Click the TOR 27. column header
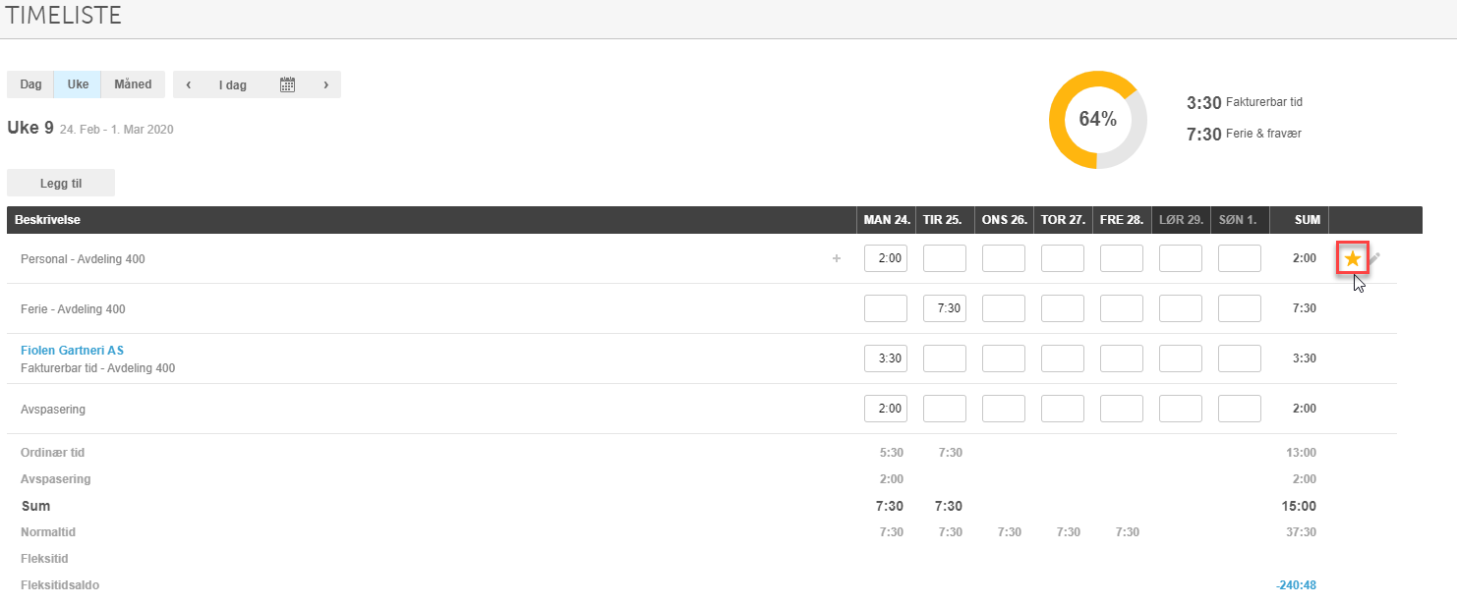This screenshot has height=606, width=1457. 1063,220
